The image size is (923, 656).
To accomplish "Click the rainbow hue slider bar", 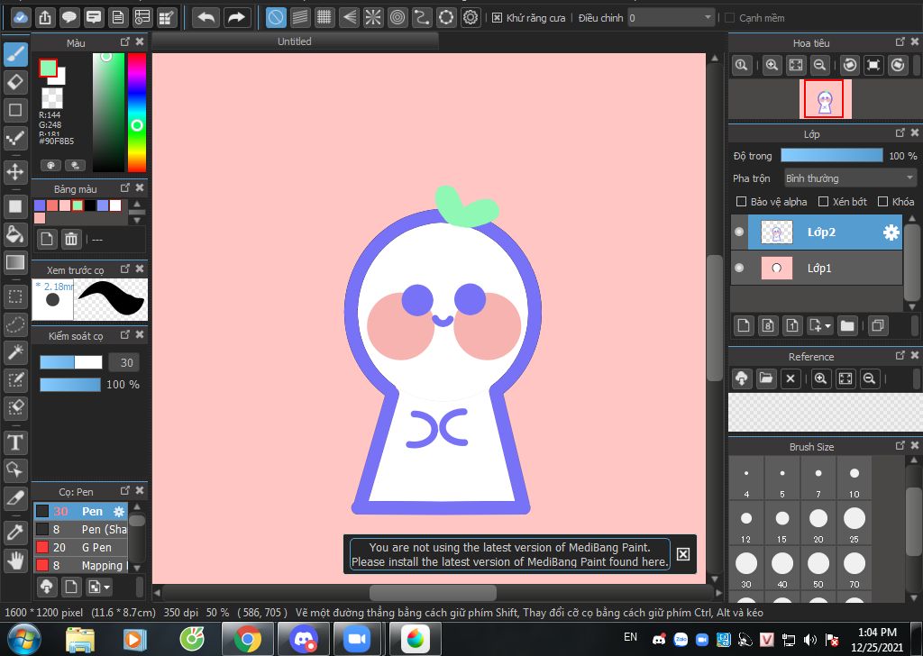I will [x=137, y=113].
